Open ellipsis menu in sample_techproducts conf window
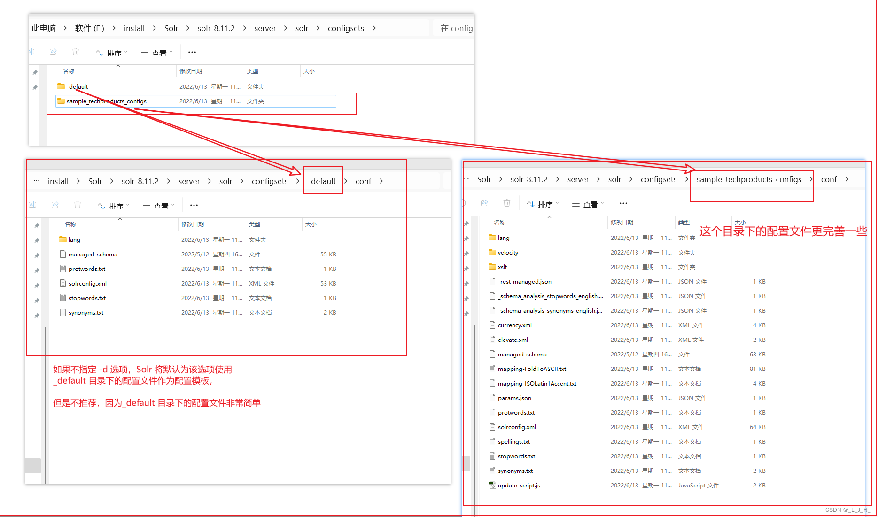 pos(623,203)
